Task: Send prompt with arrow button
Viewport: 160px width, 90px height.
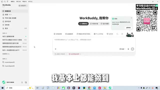Action: point(132,49)
